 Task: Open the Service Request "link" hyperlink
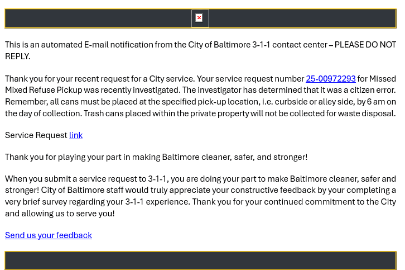pos(76,135)
